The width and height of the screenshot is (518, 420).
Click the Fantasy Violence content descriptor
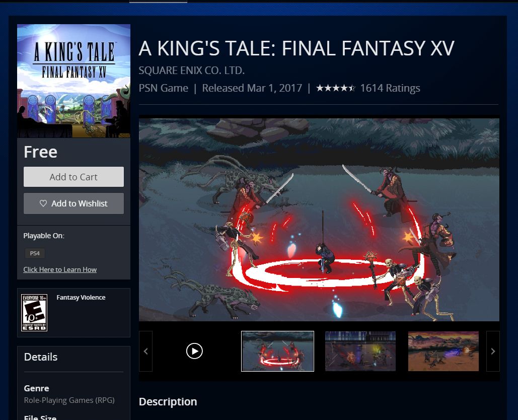pos(81,298)
